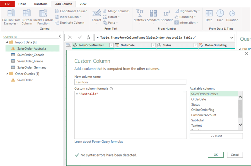This screenshot has width=251, height=166.
Task: Open Statistics number functions
Action: 140,17
